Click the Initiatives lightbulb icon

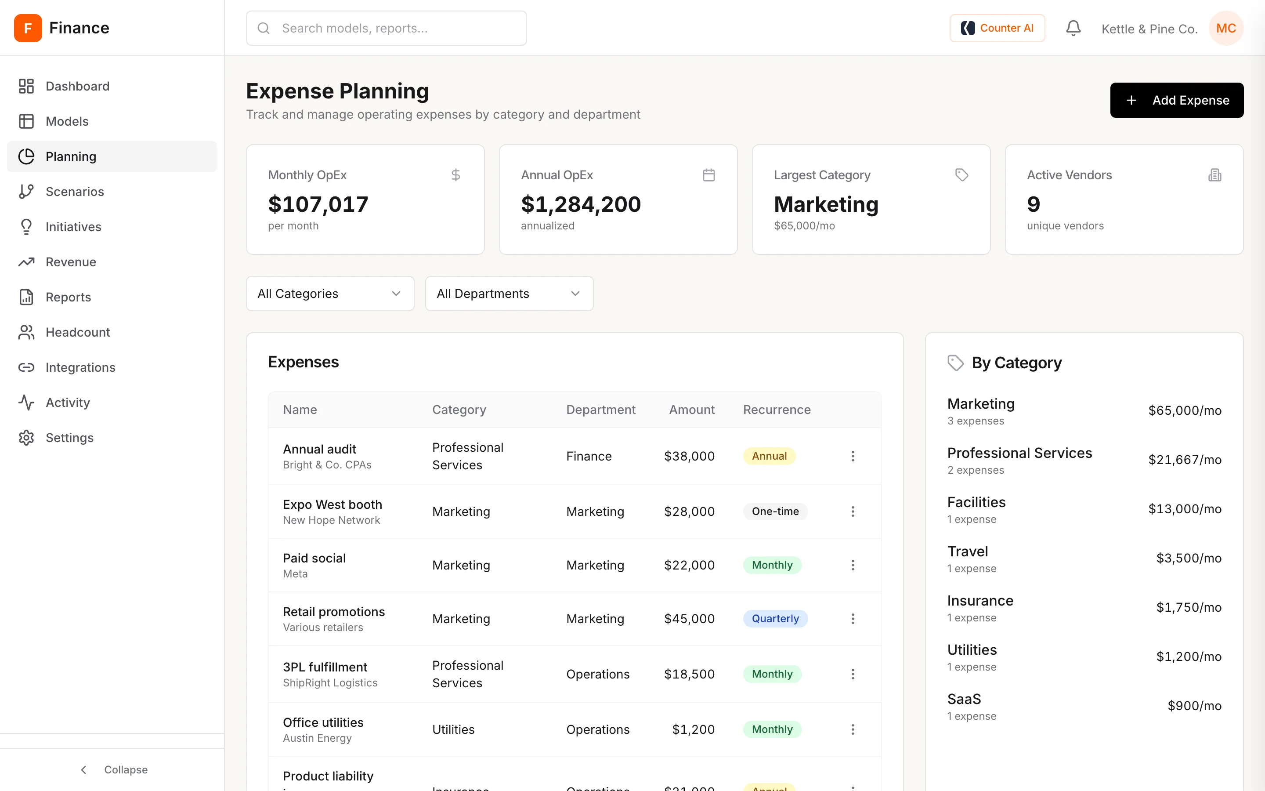point(26,226)
